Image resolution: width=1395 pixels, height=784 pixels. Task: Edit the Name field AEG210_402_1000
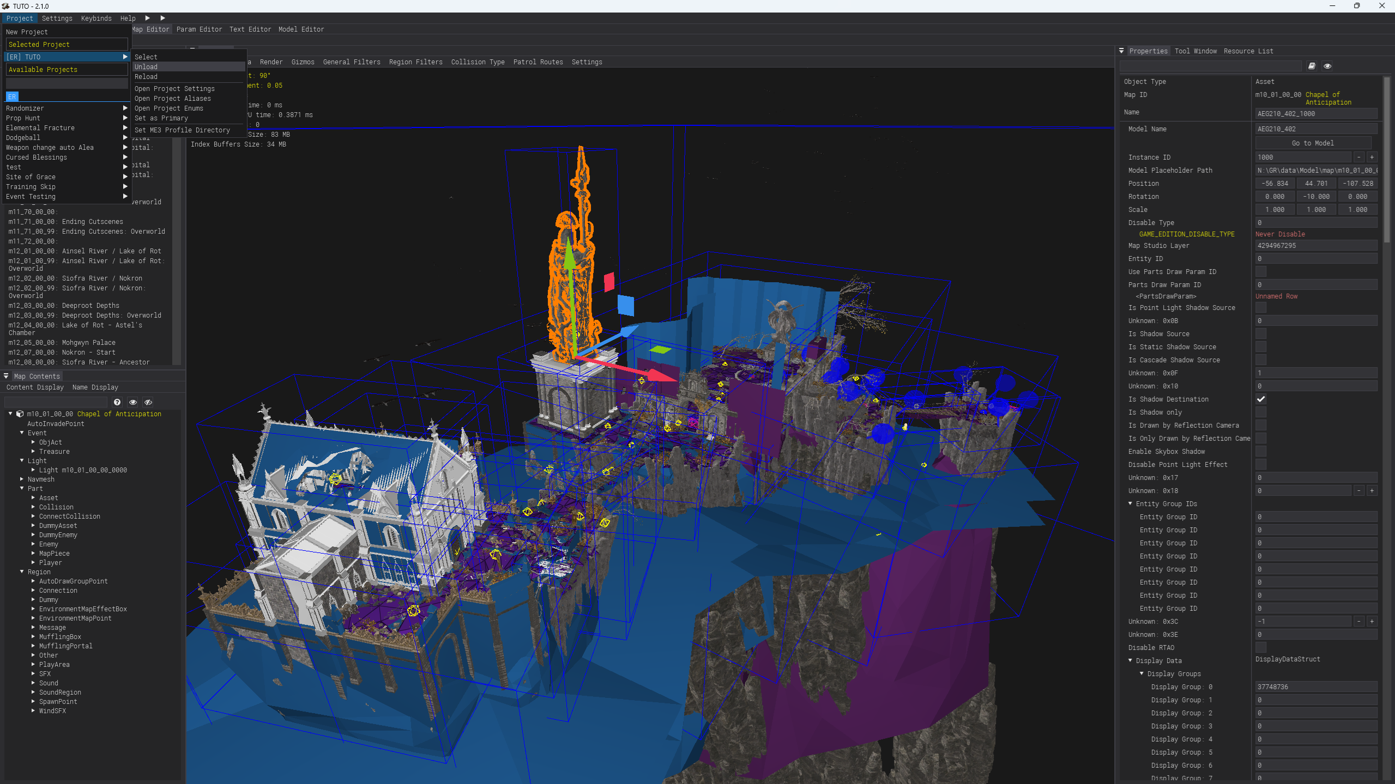[1317, 114]
